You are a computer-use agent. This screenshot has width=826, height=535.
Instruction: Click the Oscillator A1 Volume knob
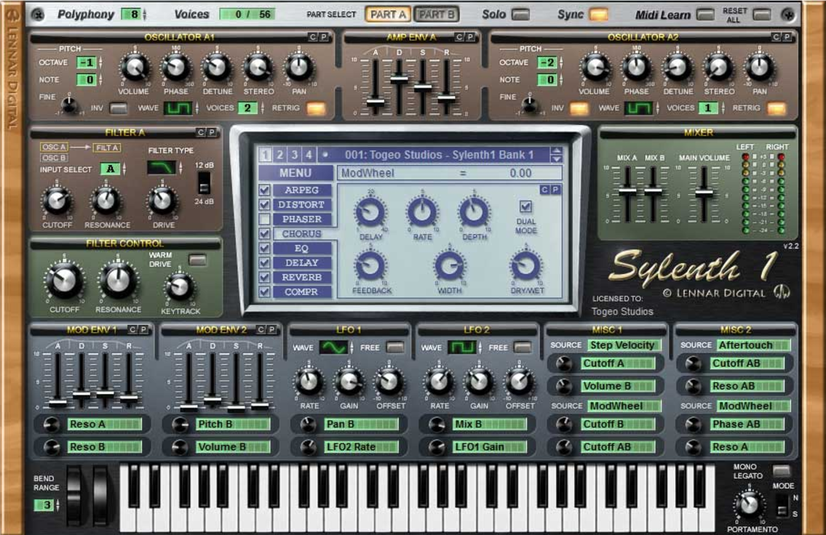click(x=134, y=68)
